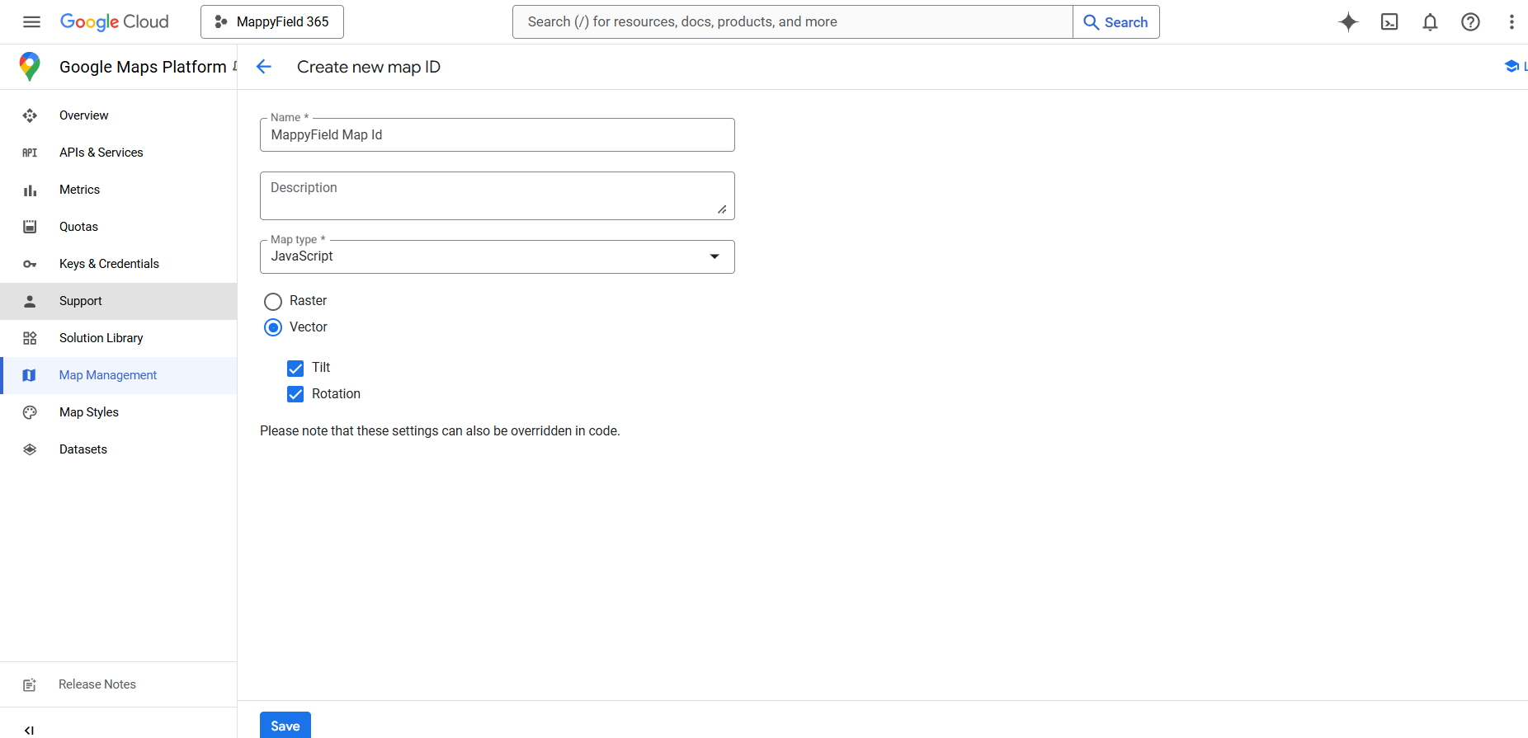Open the help question mark icon
Viewport: 1528px width, 738px height.
coord(1471,21)
